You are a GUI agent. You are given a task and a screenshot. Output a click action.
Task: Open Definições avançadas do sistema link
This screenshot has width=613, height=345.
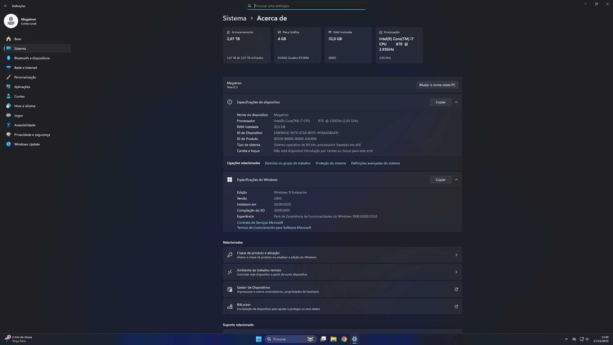(375, 164)
